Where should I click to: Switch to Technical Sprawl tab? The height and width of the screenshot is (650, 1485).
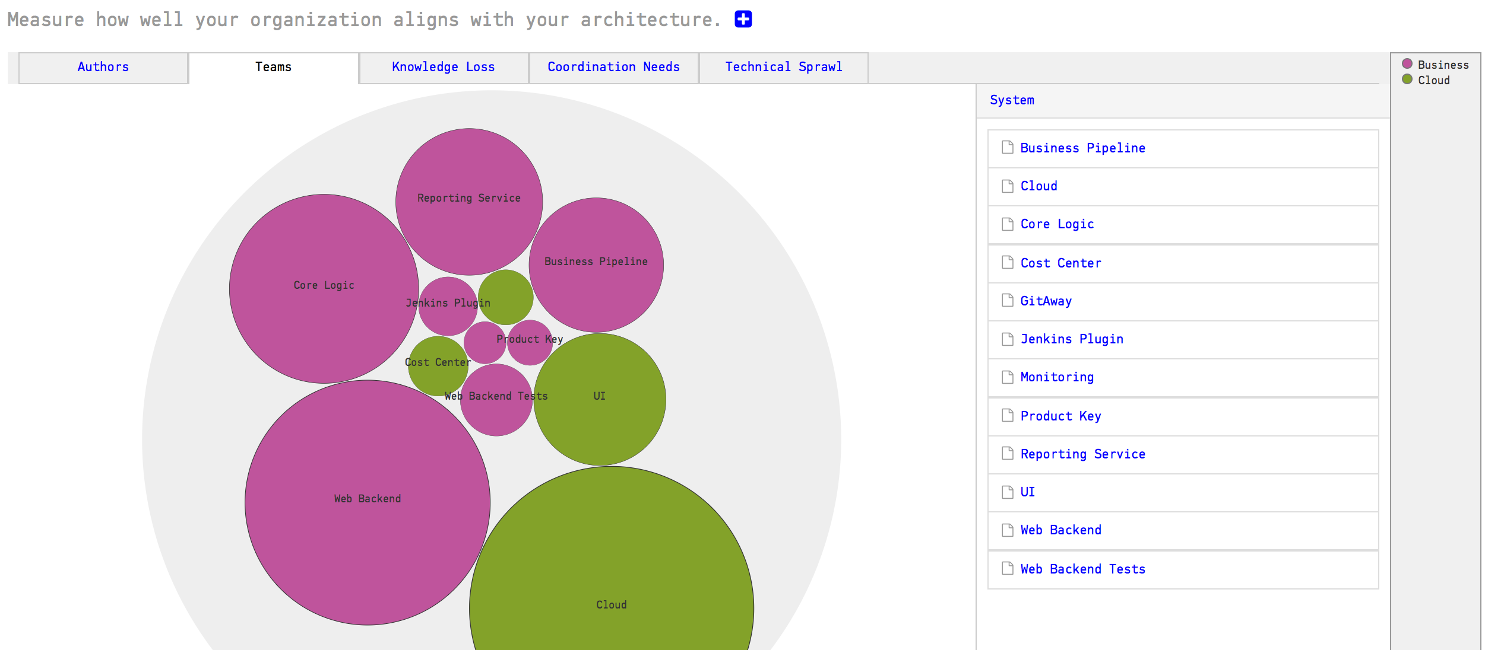click(784, 68)
